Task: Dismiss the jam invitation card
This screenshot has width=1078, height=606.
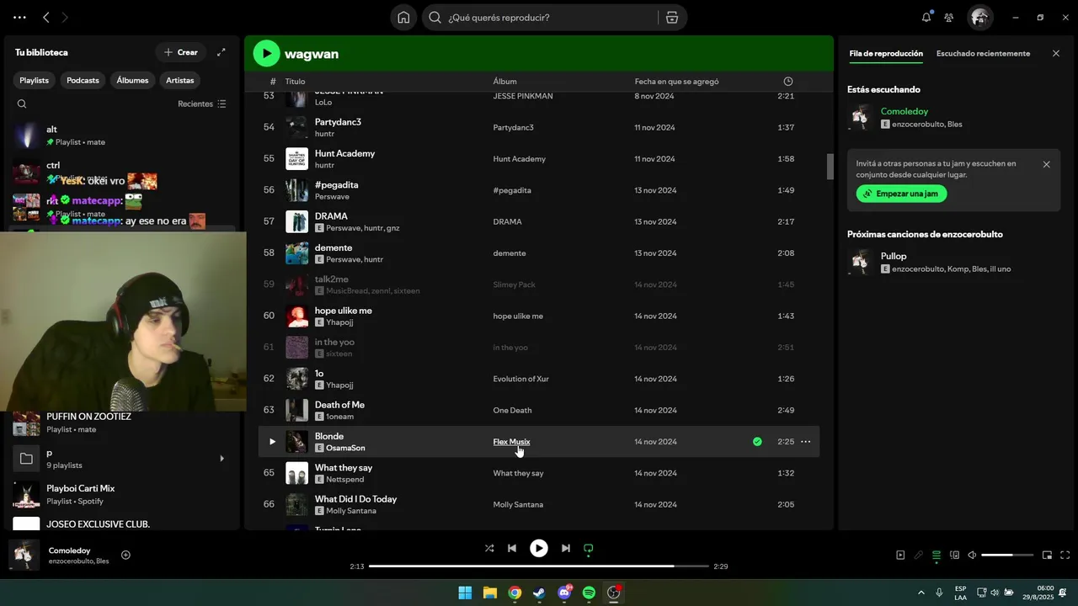Action: coord(1047,164)
